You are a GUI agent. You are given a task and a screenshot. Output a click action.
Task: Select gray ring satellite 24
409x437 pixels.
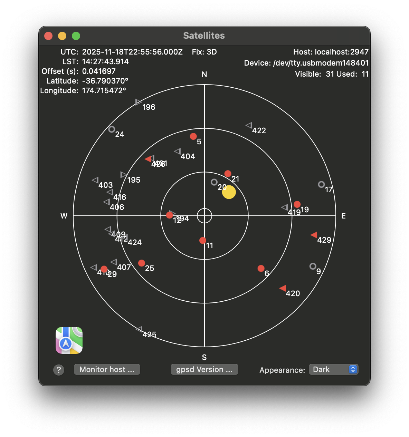pyautogui.click(x=112, y=129)
